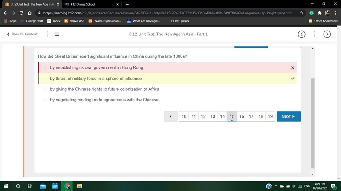Open the Grammarly extension icon
This screenshot has height=191, width=341.
tap(312, 13)
